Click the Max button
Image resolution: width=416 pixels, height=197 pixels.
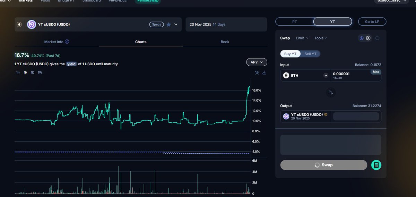pyautogui.click(x=376, y=72)
